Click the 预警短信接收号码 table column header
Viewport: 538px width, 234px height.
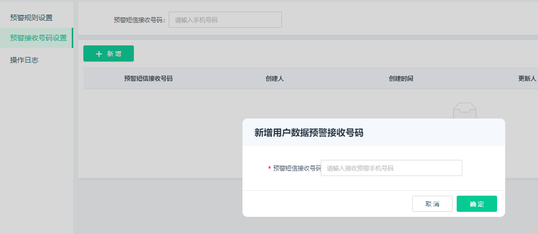148,79
